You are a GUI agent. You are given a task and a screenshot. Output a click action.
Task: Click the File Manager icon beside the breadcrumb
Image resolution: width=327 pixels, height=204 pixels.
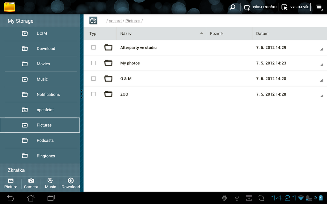pos(93,20)
